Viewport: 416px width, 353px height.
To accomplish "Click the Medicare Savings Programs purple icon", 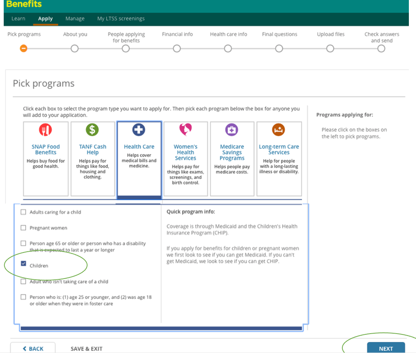I will tap(232, 129).
